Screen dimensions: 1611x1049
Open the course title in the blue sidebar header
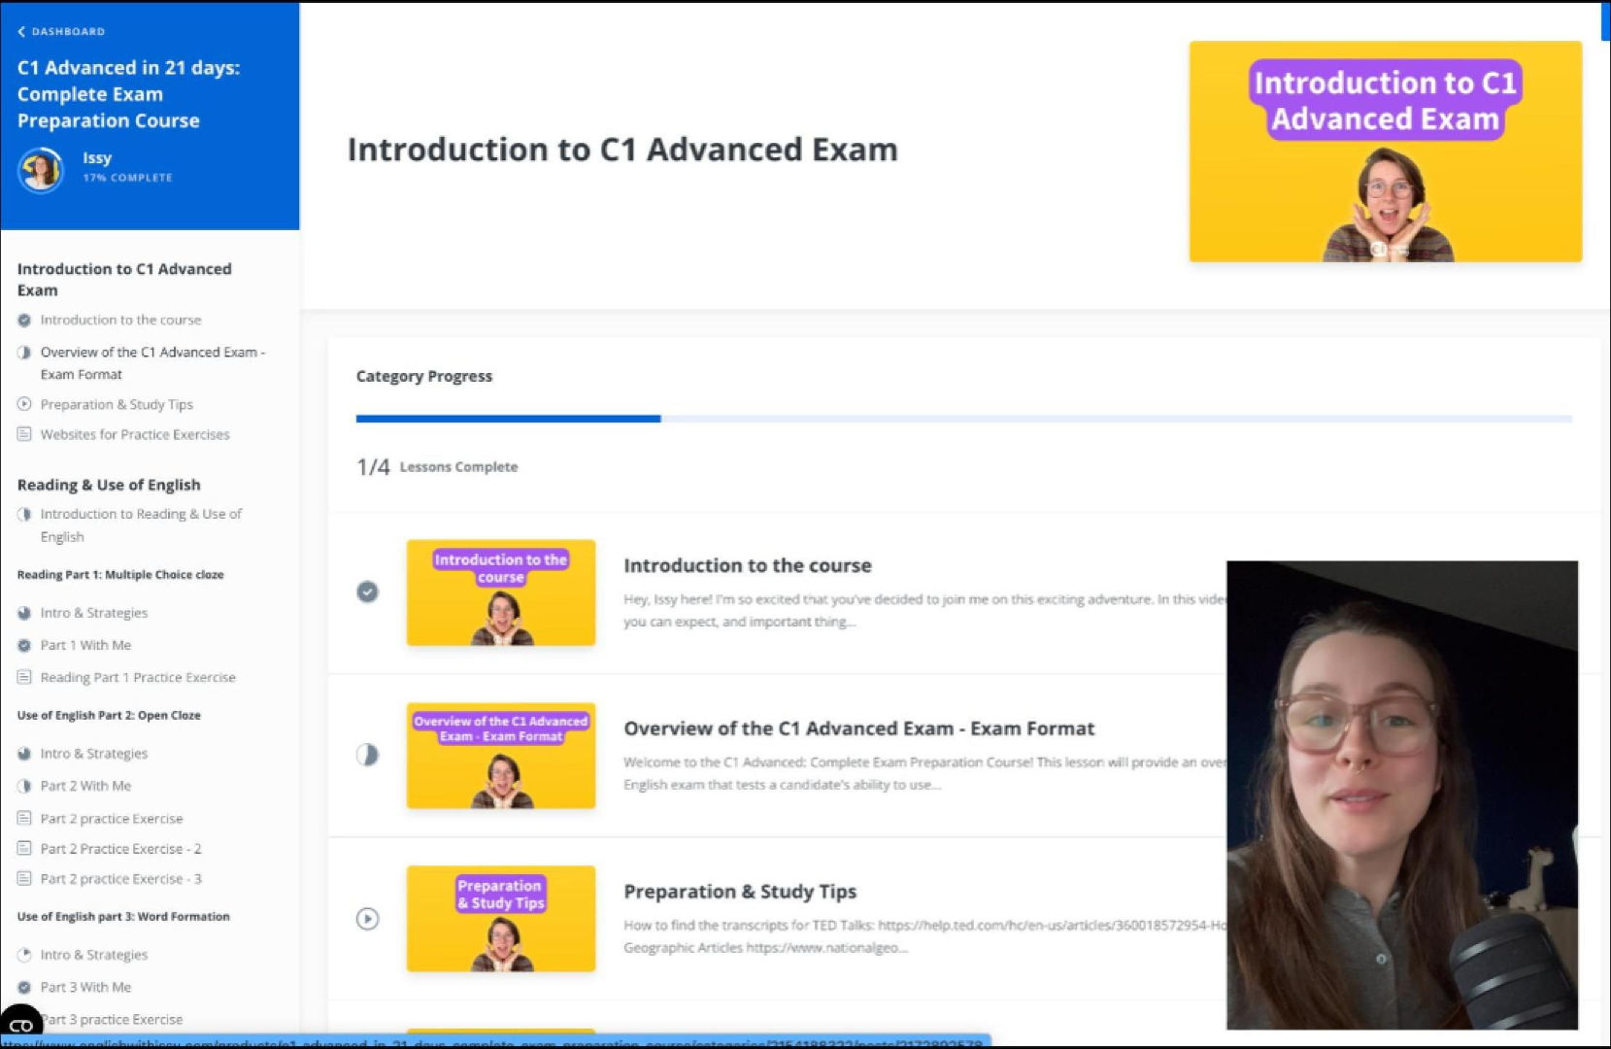click(x=128, y=94)
